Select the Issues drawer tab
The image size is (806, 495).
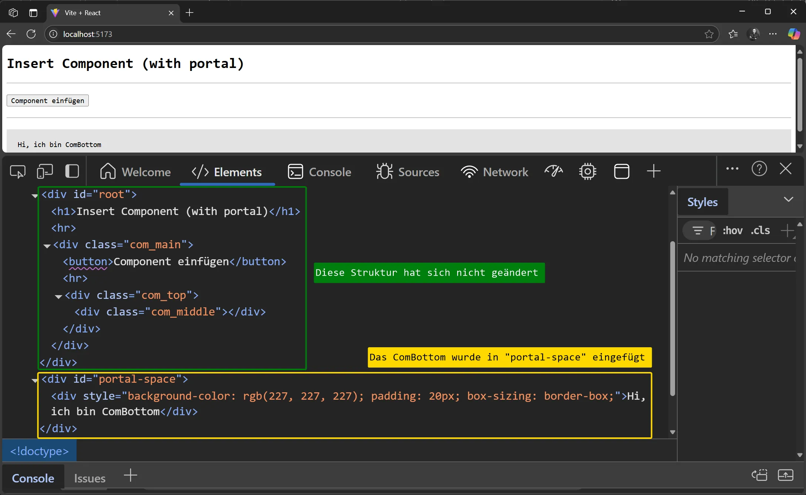90,478
